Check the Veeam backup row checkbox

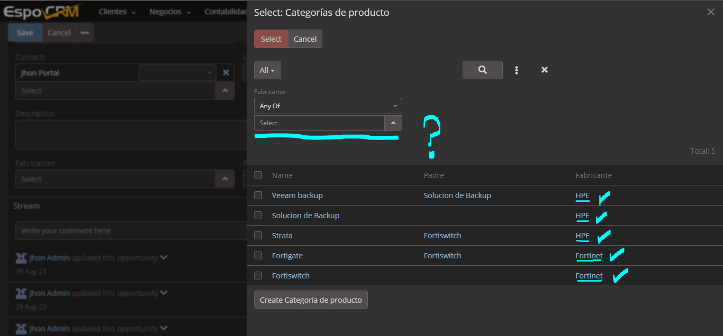coord(258,195)
